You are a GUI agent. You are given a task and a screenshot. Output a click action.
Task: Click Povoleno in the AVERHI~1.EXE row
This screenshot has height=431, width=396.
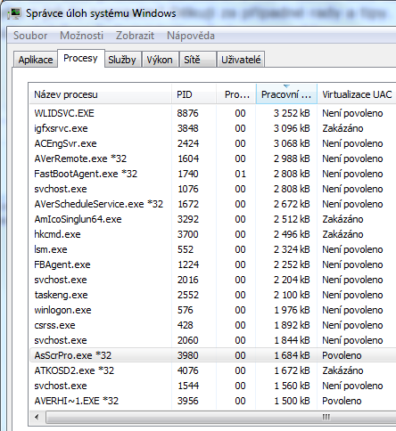[x=342, y=401]
